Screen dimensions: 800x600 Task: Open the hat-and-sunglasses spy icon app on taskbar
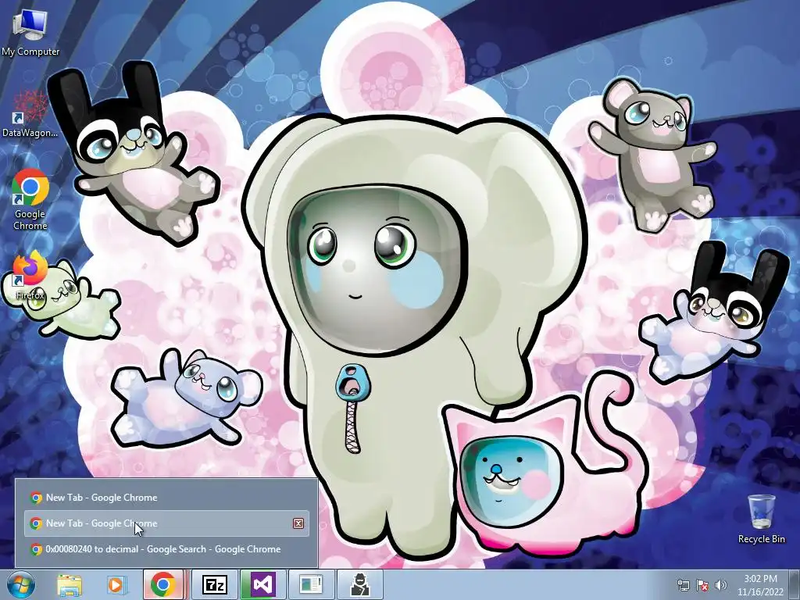(360, 584)
